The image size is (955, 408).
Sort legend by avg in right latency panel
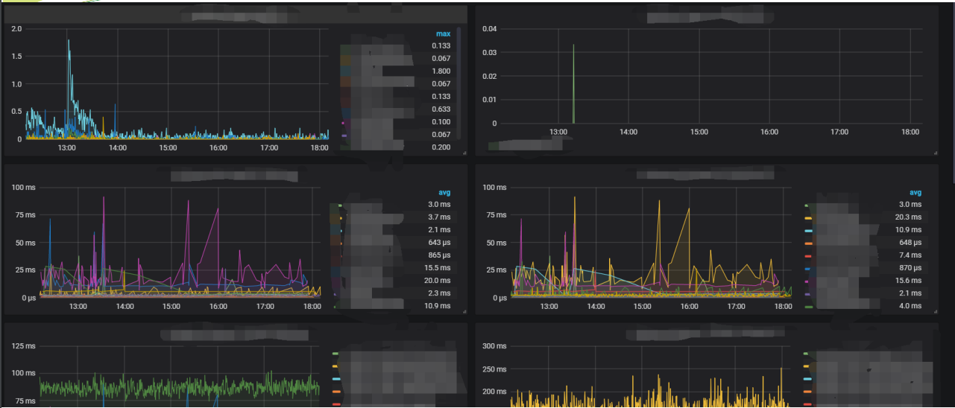pyautogui.click(x=915, y=192)
